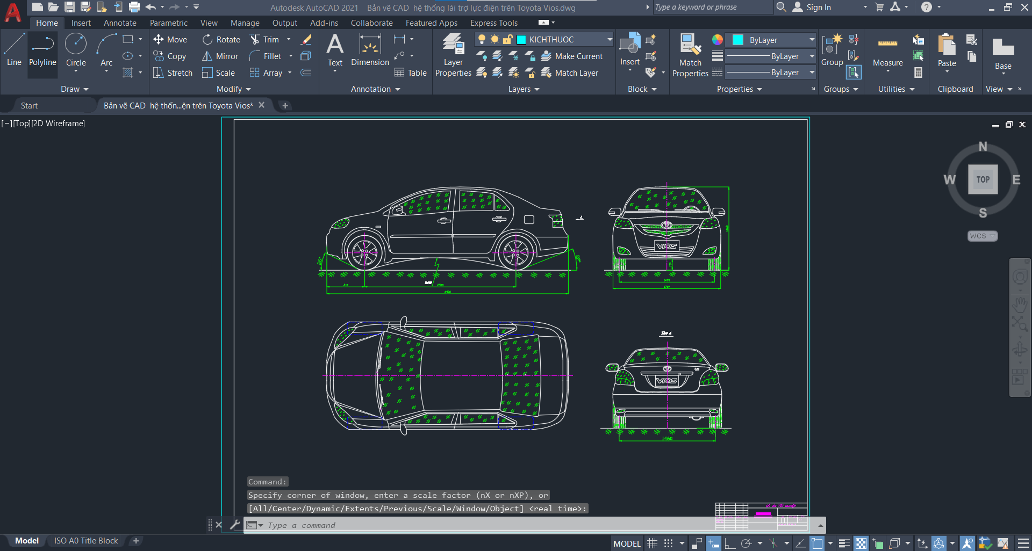Select the Text annotation tool
The image size is (1032, 551).
[x=335, y=50]
